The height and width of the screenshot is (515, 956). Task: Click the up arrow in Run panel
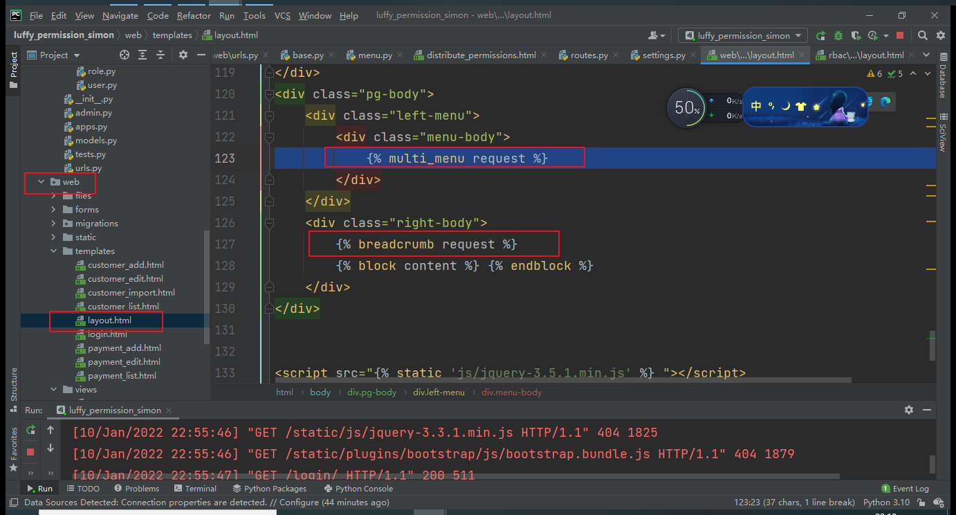pyautogui.click(x=50, y=430)
